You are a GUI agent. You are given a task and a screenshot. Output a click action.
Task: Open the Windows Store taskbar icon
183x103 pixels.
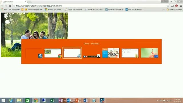click(27, 100)
